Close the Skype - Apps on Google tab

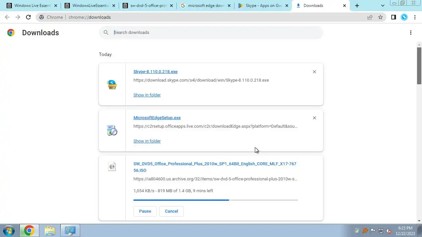286,6
